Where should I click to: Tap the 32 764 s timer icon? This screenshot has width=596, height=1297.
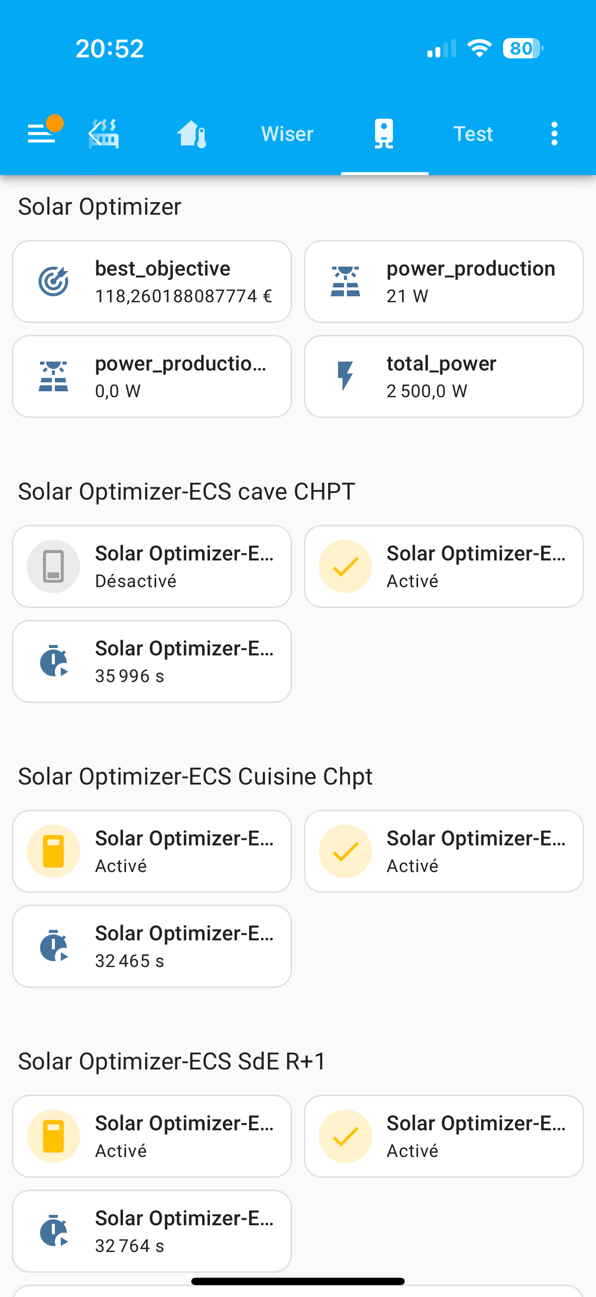point(53,1231)
